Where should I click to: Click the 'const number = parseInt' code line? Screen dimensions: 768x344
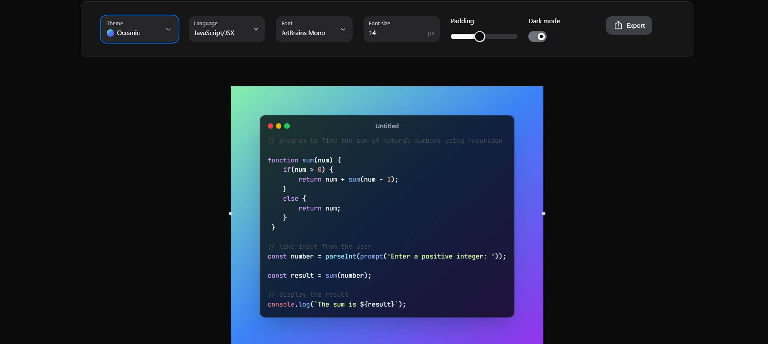pos(387,256)
